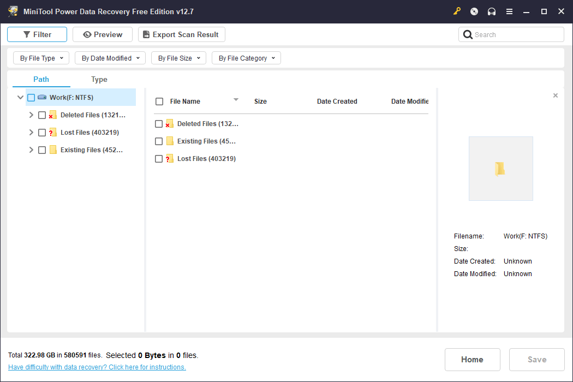Check Existing Files box in file list

(159, 141)
